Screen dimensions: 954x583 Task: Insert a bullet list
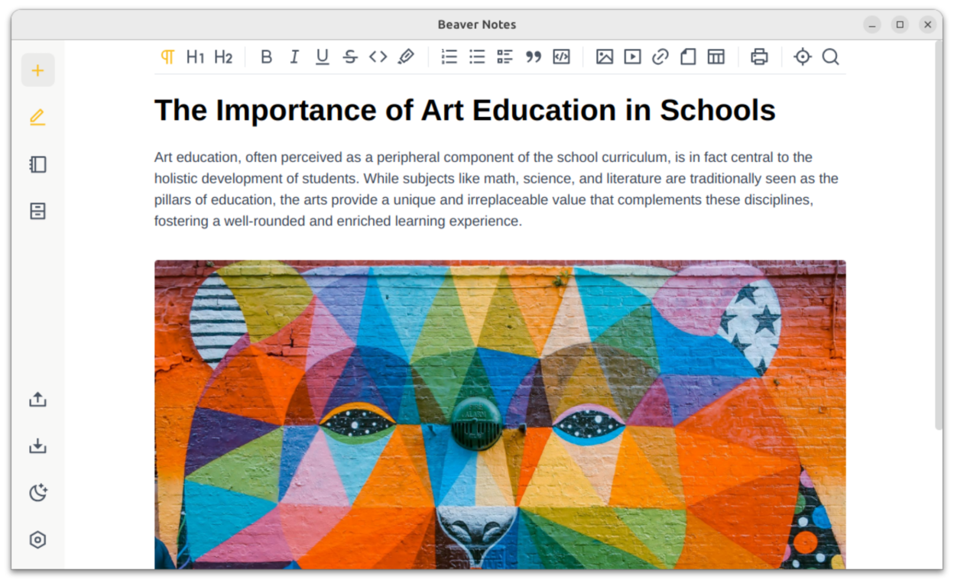click(x=477, y=57)
